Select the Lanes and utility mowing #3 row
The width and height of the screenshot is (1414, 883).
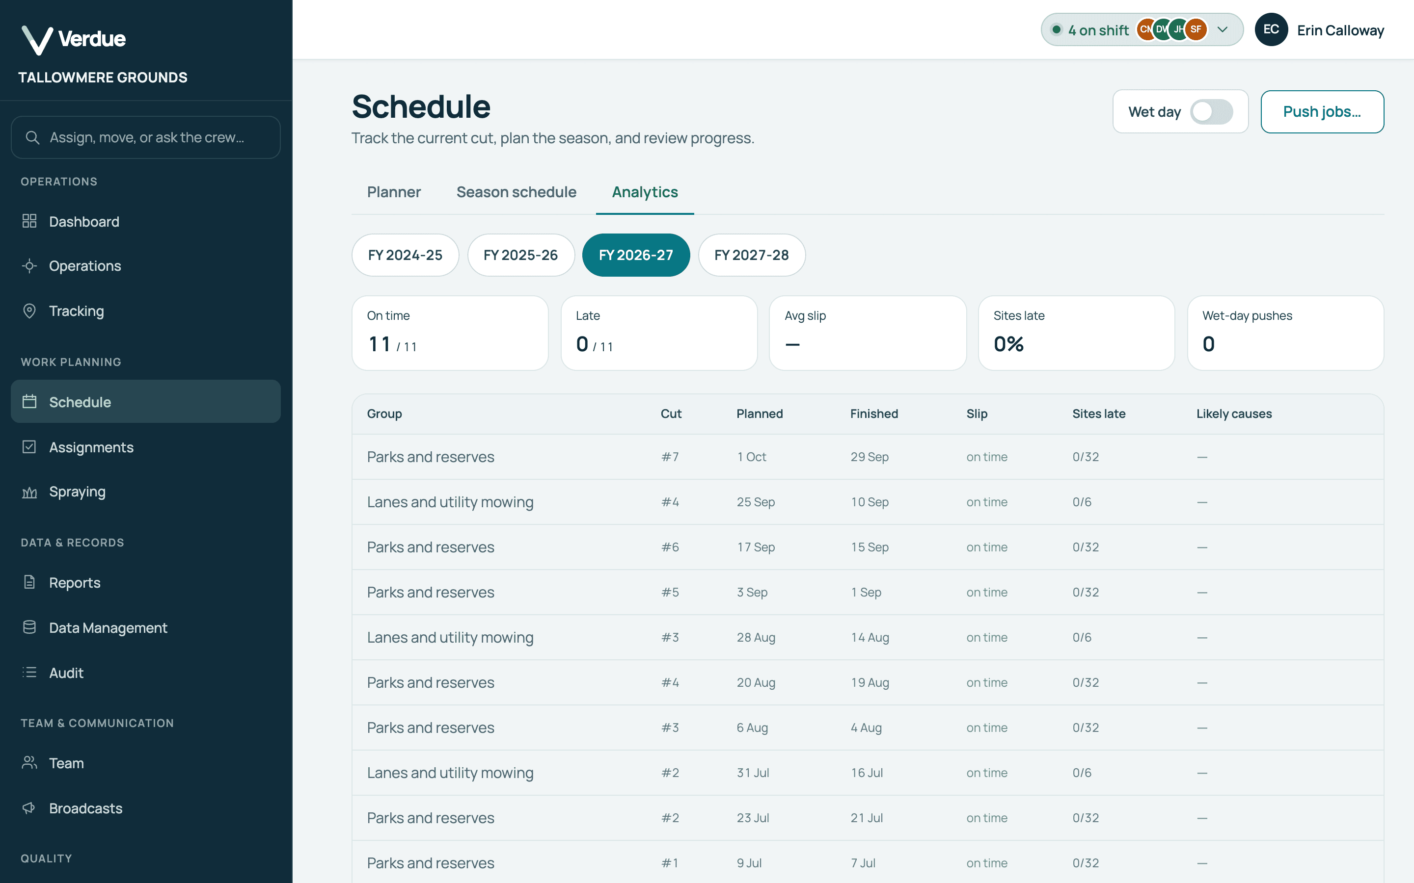point(868,637)
